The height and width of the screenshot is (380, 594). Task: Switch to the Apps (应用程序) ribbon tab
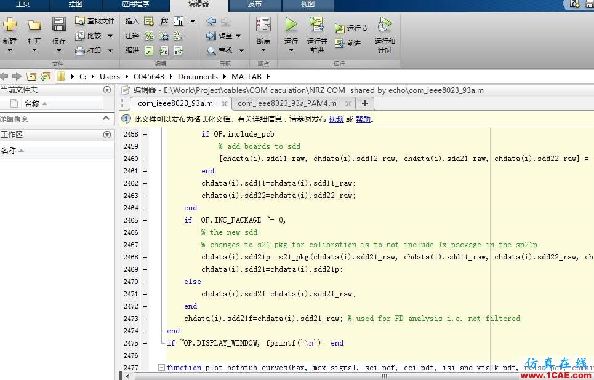point(135,4)
